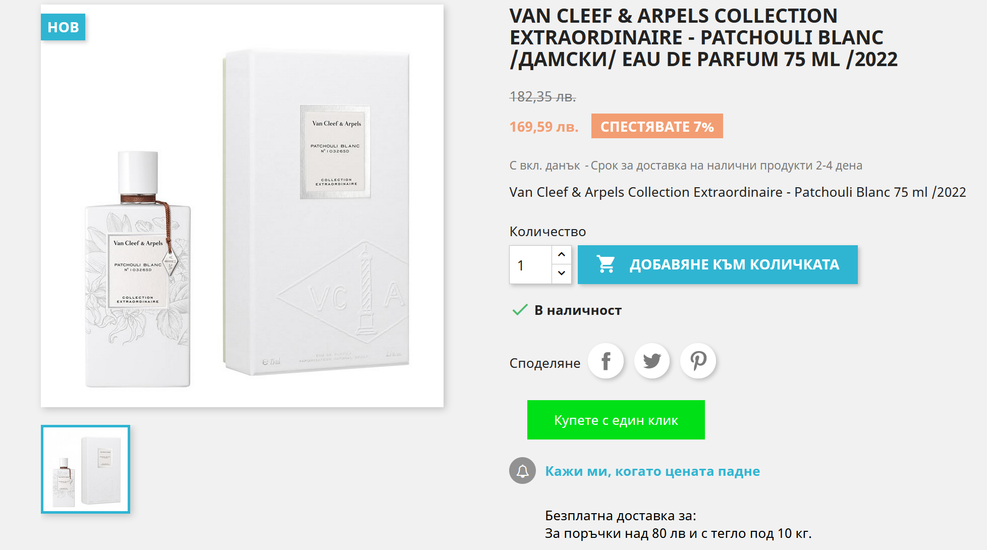
Task: Click the crossed-out price 182,35 лв.
Action: tap(542, 96)
